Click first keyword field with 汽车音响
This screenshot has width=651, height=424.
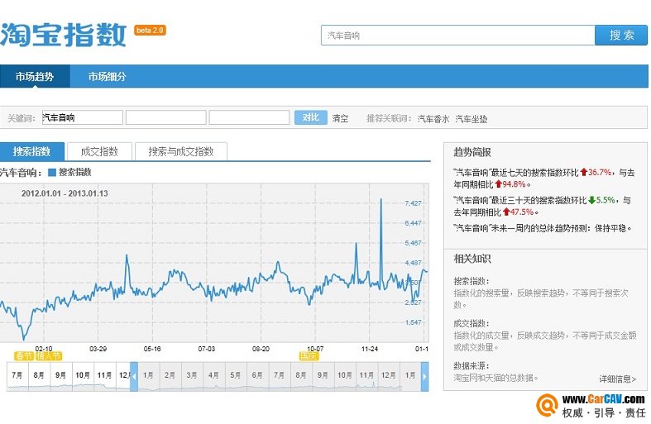(83, 117)
